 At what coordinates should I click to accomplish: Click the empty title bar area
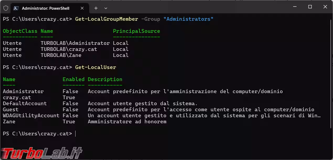197,7
